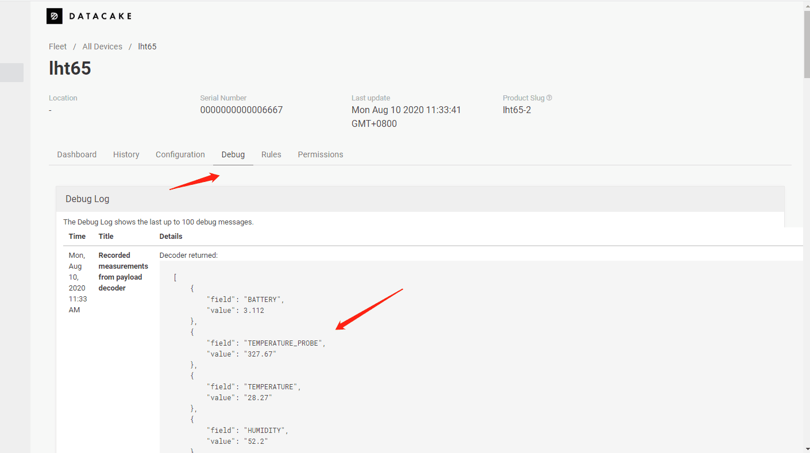Click the Datacake logo icon

pyautogui.click(x=54, y=16)
